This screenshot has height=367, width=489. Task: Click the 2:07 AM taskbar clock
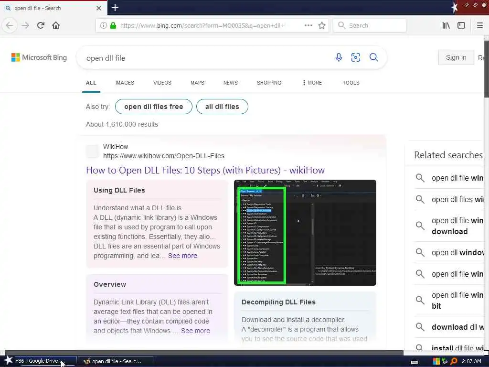471,361
